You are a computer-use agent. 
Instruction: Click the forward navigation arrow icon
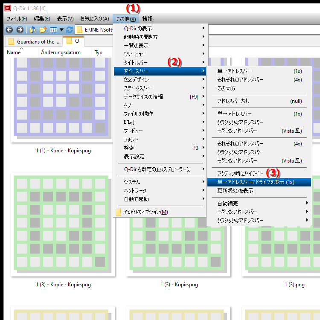(20, 30)
